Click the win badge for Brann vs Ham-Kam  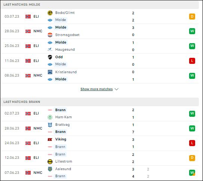[192, 114]
